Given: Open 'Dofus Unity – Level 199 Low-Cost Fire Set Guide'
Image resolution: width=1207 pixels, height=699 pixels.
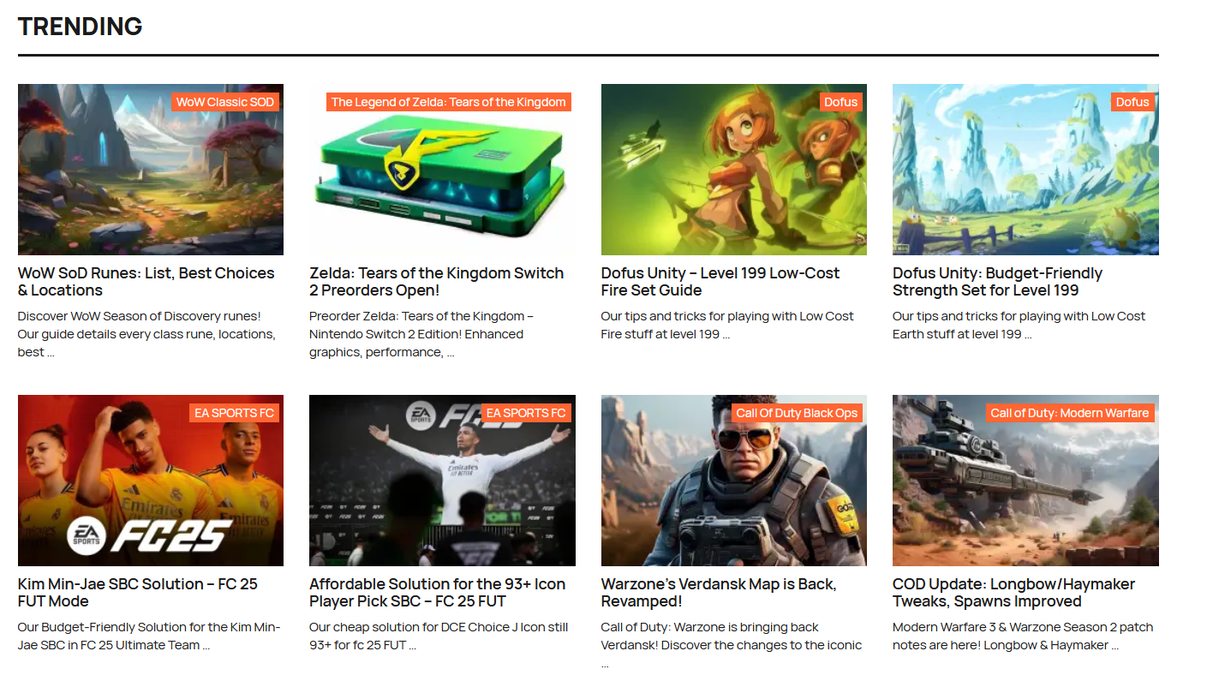Looking at the screenshot, I should pos(720,282).
